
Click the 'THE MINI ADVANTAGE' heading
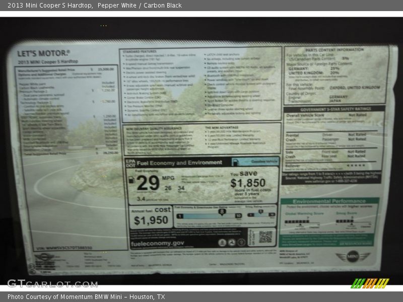(222, 127)
